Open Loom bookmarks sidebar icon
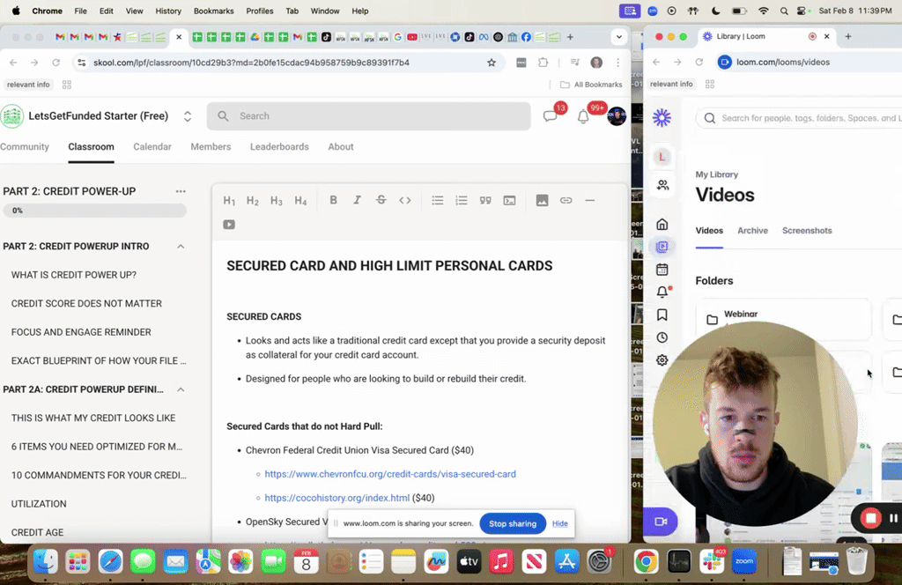 [x=662, y=315]
